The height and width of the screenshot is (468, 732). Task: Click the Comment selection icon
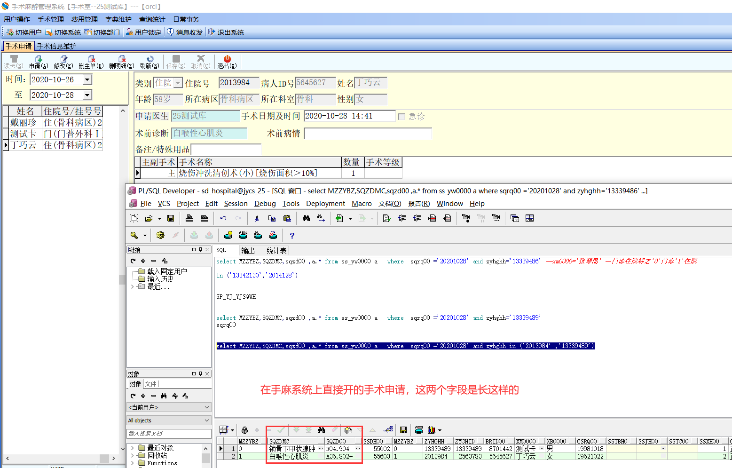432,218
